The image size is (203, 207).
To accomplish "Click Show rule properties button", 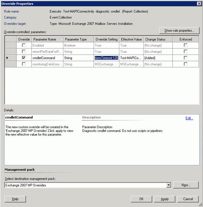I will [x=179, y=30].
